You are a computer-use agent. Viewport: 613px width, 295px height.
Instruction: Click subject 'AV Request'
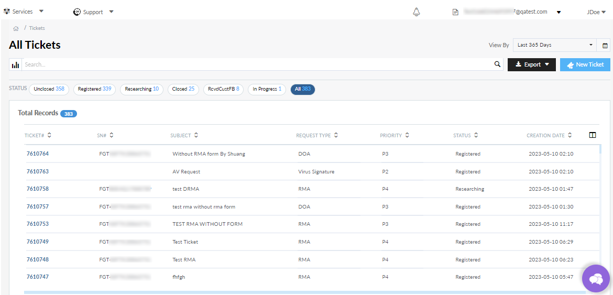tap(187, 171)
